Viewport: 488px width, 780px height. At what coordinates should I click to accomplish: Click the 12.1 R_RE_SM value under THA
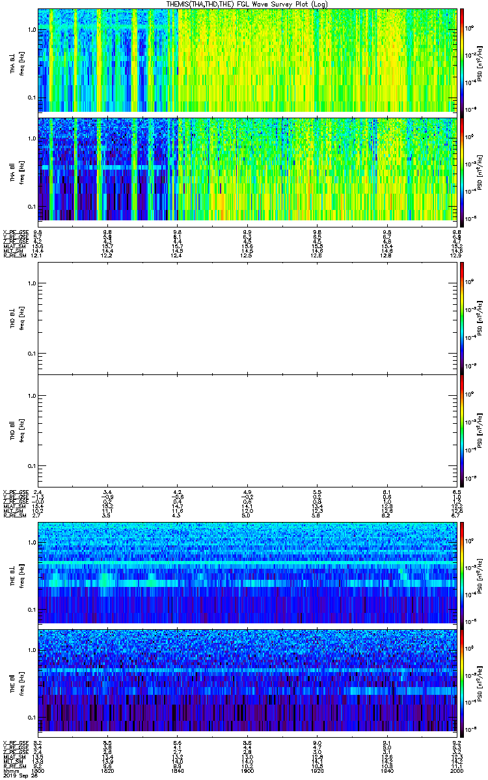[x=38, y=256]
